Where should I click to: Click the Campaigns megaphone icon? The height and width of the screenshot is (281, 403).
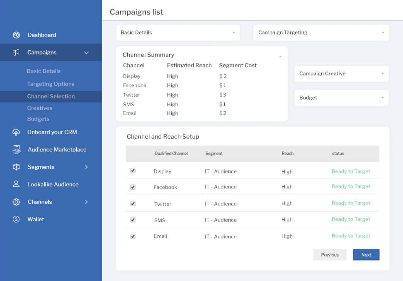coord(16,52)
